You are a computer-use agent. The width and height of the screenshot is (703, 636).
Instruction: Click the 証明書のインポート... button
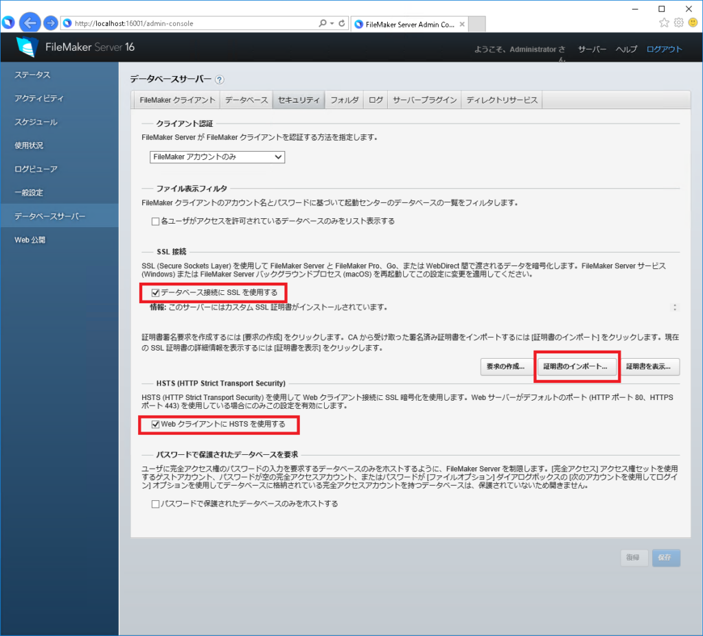[575, 366]
